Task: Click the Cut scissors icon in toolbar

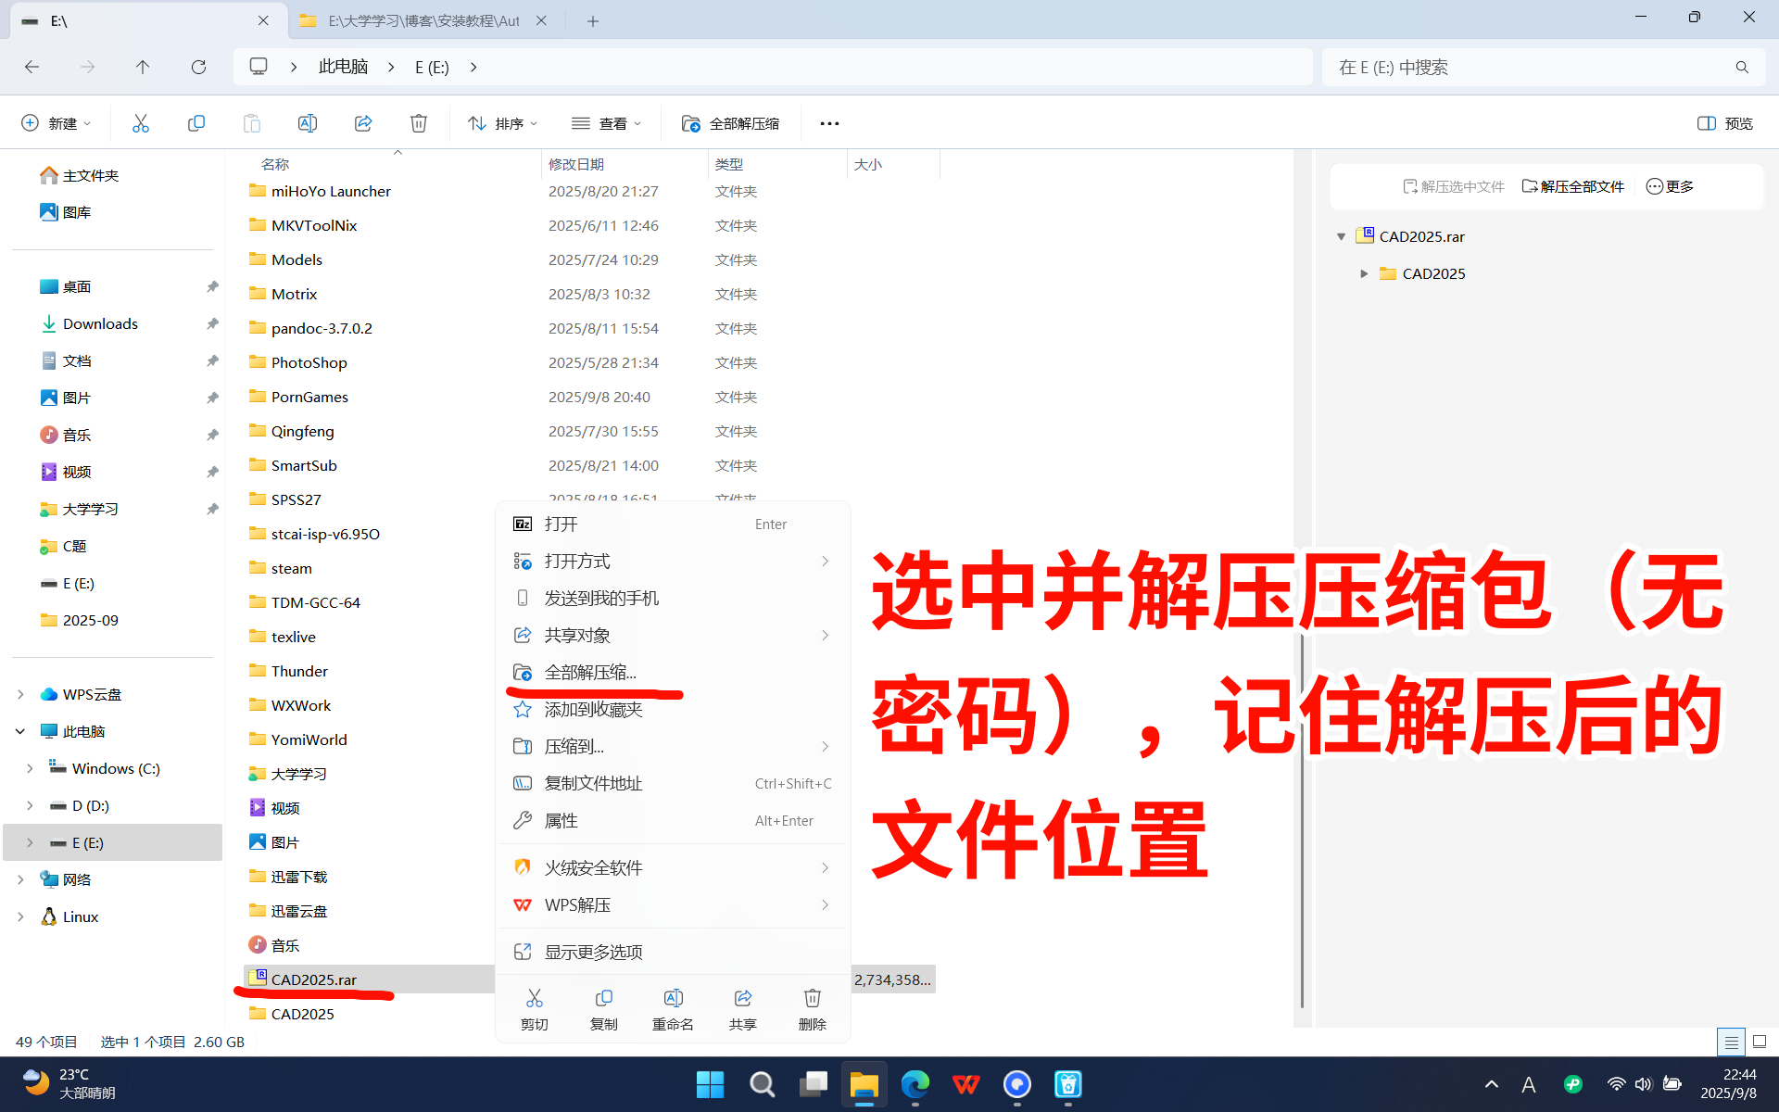Action: [141, 123]
